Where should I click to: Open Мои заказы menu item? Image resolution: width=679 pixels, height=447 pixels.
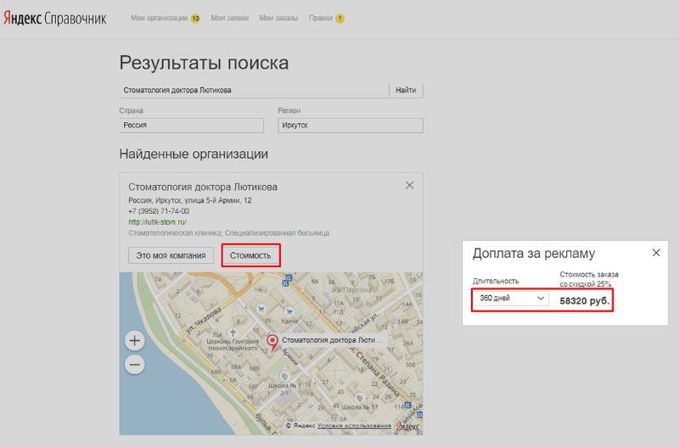(278, 18)
